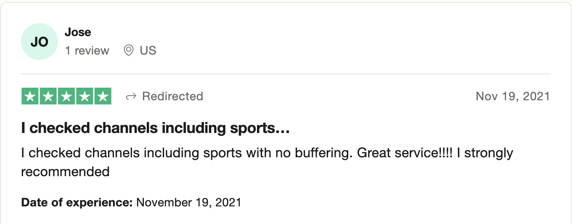This screenshot has height=224, width=572.
Task: Click the redirected arrow icon
Action: 131,96
